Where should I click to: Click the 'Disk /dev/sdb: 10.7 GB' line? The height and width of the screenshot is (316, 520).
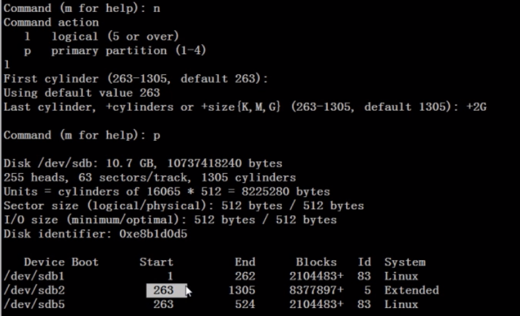(x=143, y=163)
